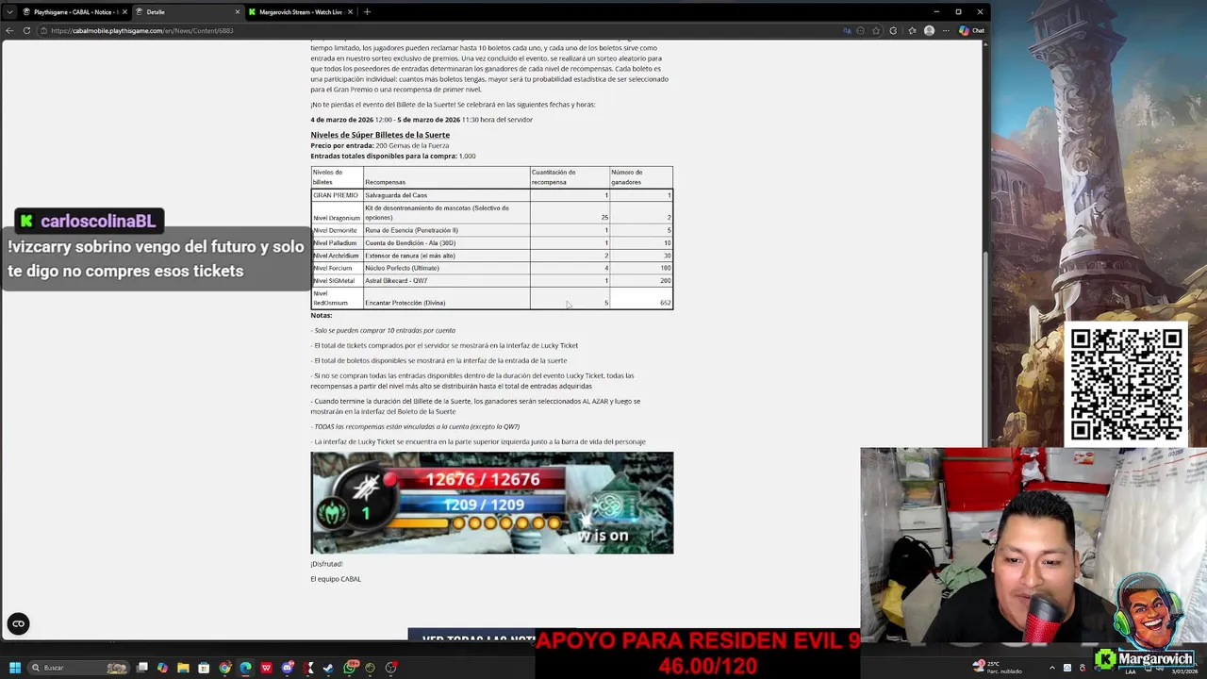Screen dimensions: 1207x679
Task: Open the browser settings and more menu
Action: tap(946, 30)
